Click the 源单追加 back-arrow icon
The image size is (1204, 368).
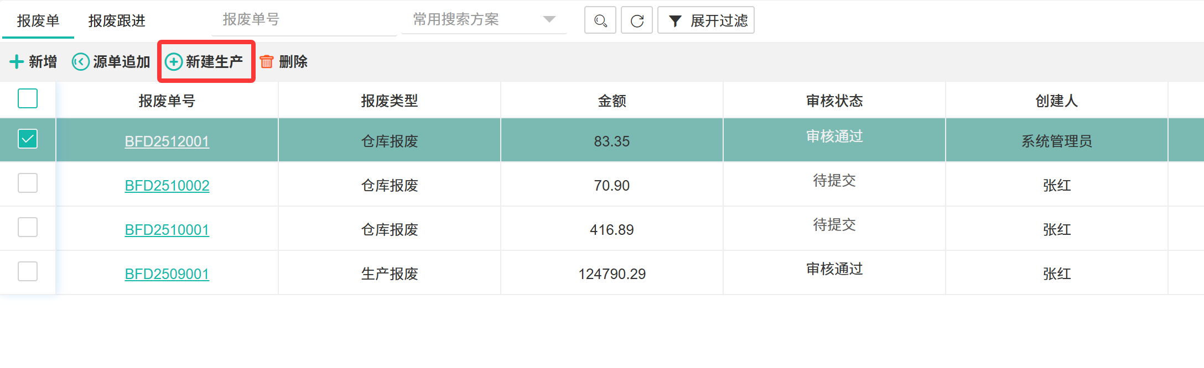[81, 61]
